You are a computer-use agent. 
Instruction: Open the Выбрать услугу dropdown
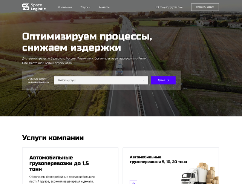(x=101, y=80)
